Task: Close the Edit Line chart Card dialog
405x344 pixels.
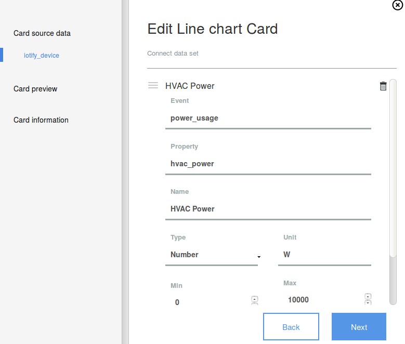Action: point(397,5)
